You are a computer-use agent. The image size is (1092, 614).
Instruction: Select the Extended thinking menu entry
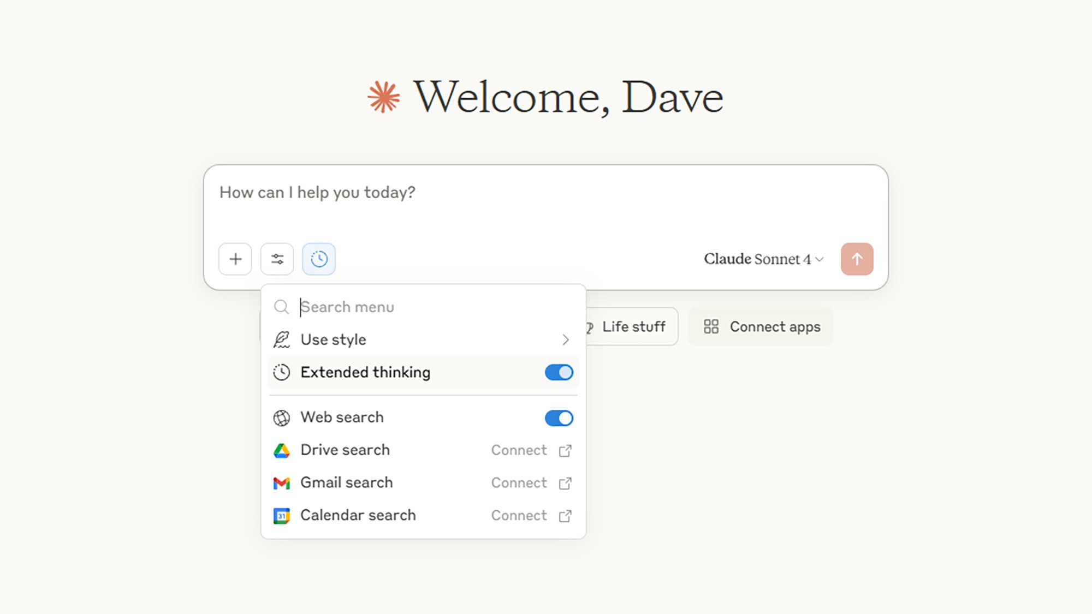click(x=423, y=372)
